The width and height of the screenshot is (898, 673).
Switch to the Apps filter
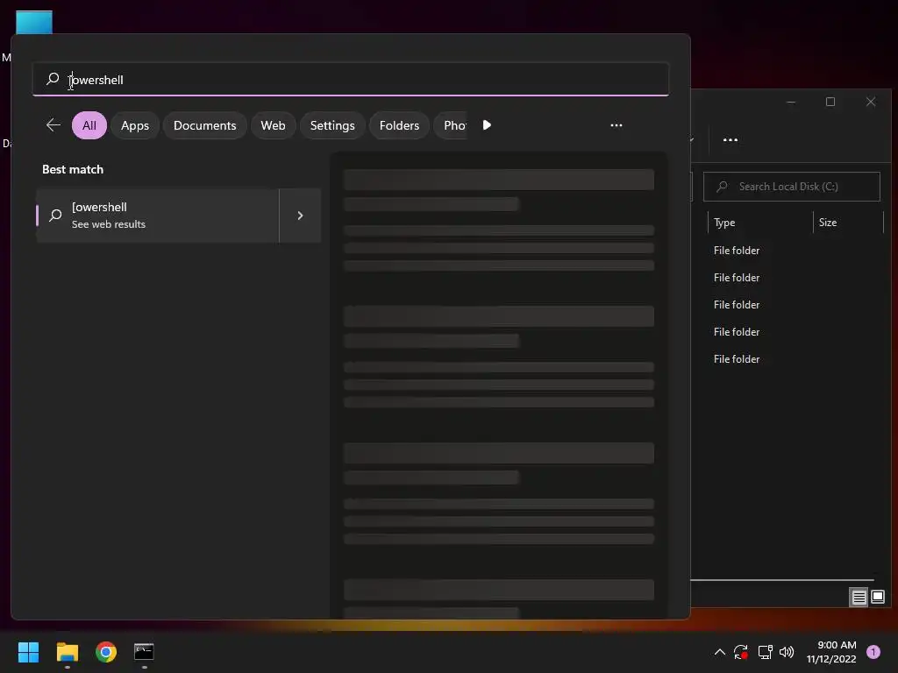coord(134,125)
